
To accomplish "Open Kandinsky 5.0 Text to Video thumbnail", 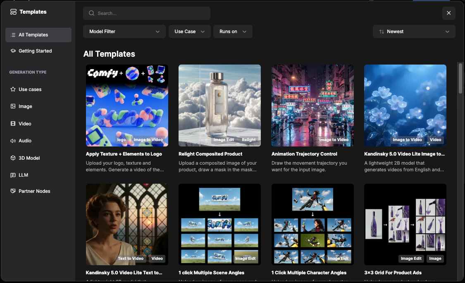I will (127, 224).
